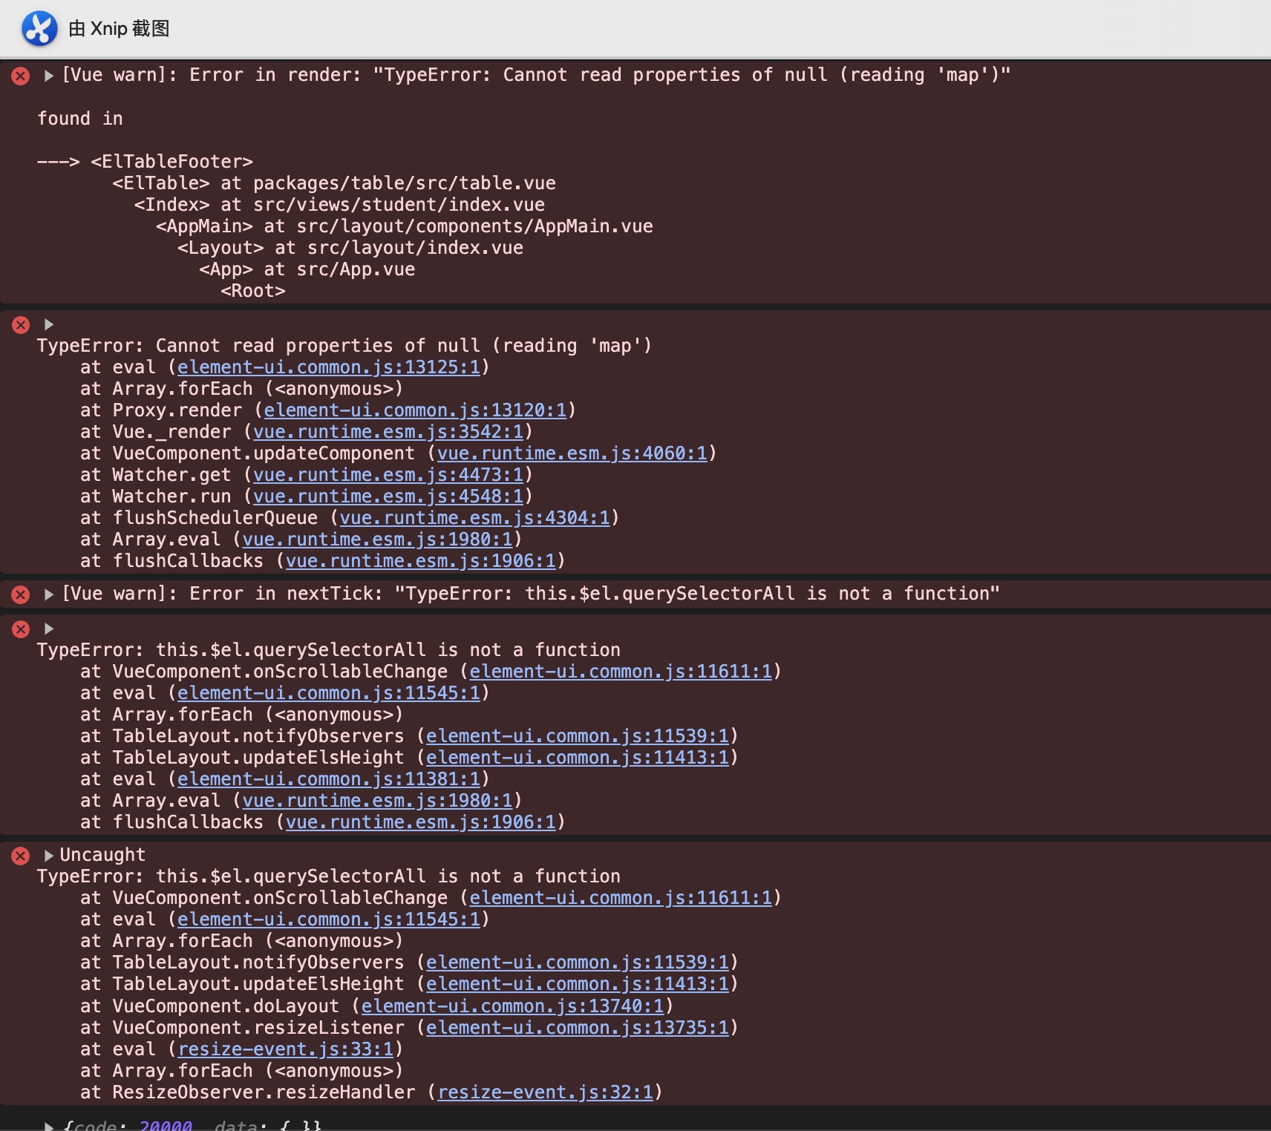Open resizeHandler link resize-event.js:32:1
Screen dimensions: 1271x1131
click(x=546, y=1092)
